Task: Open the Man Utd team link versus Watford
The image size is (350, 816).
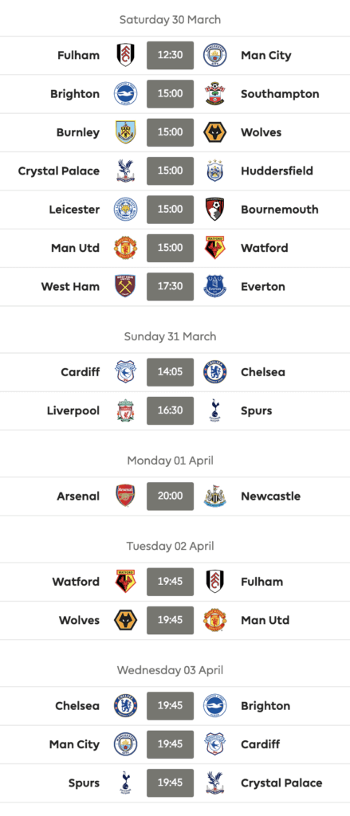Action: (75, 248)
